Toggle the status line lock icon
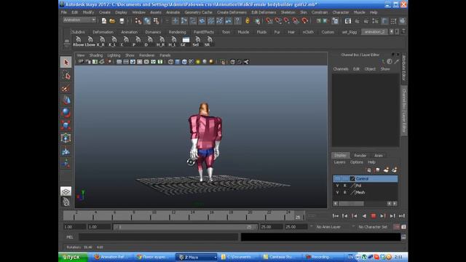Viewport: 466px width, 262px height. coord(248,21)
